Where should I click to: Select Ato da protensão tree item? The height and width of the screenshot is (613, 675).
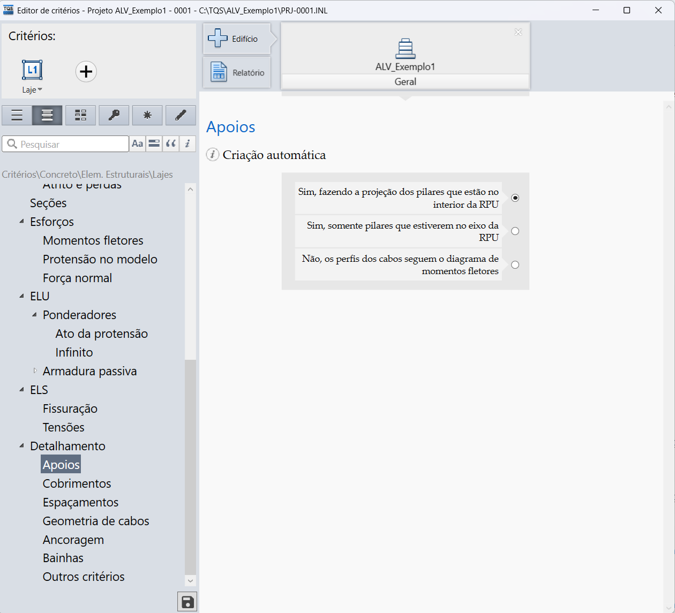click(102, 334)
